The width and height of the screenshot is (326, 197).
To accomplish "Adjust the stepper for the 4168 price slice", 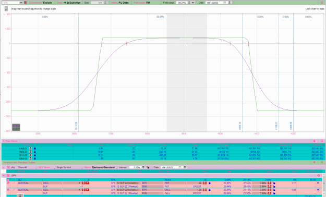I will point(31,149).
